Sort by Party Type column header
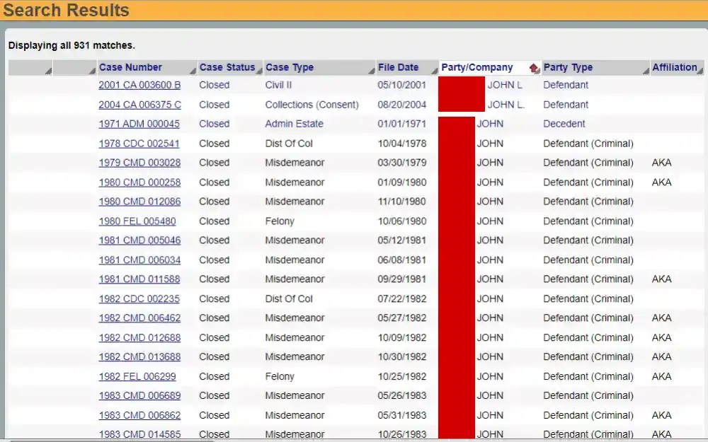The width and height of the screenshot is (708, 442). pyautogui.click(x=568, y=67)
